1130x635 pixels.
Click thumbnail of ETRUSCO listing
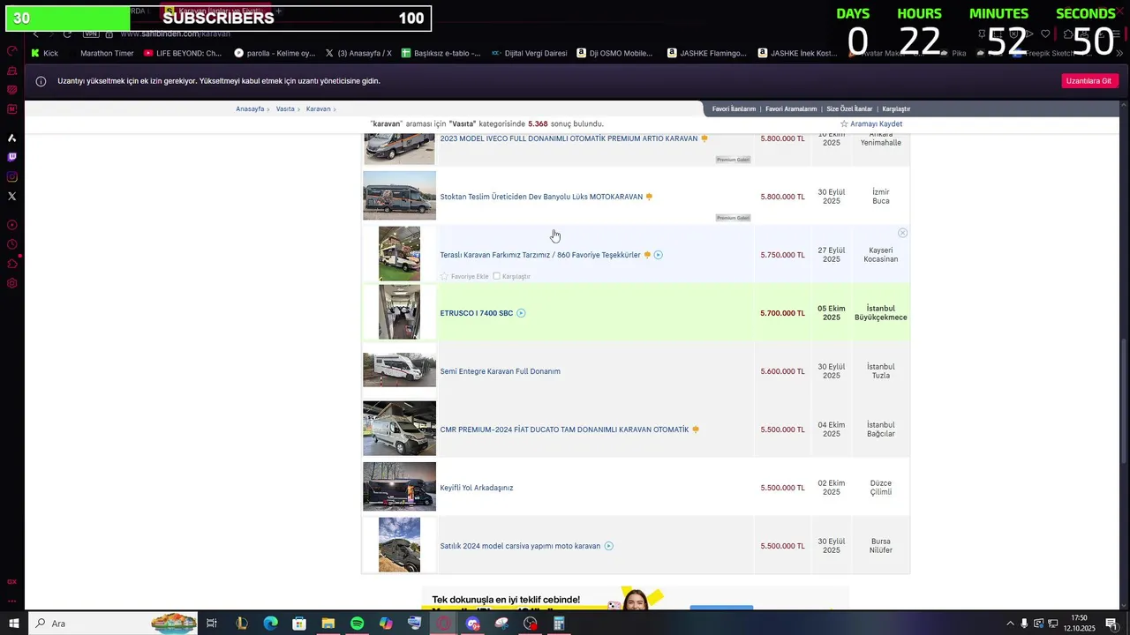pyautogui.click(x=399, y=311)
